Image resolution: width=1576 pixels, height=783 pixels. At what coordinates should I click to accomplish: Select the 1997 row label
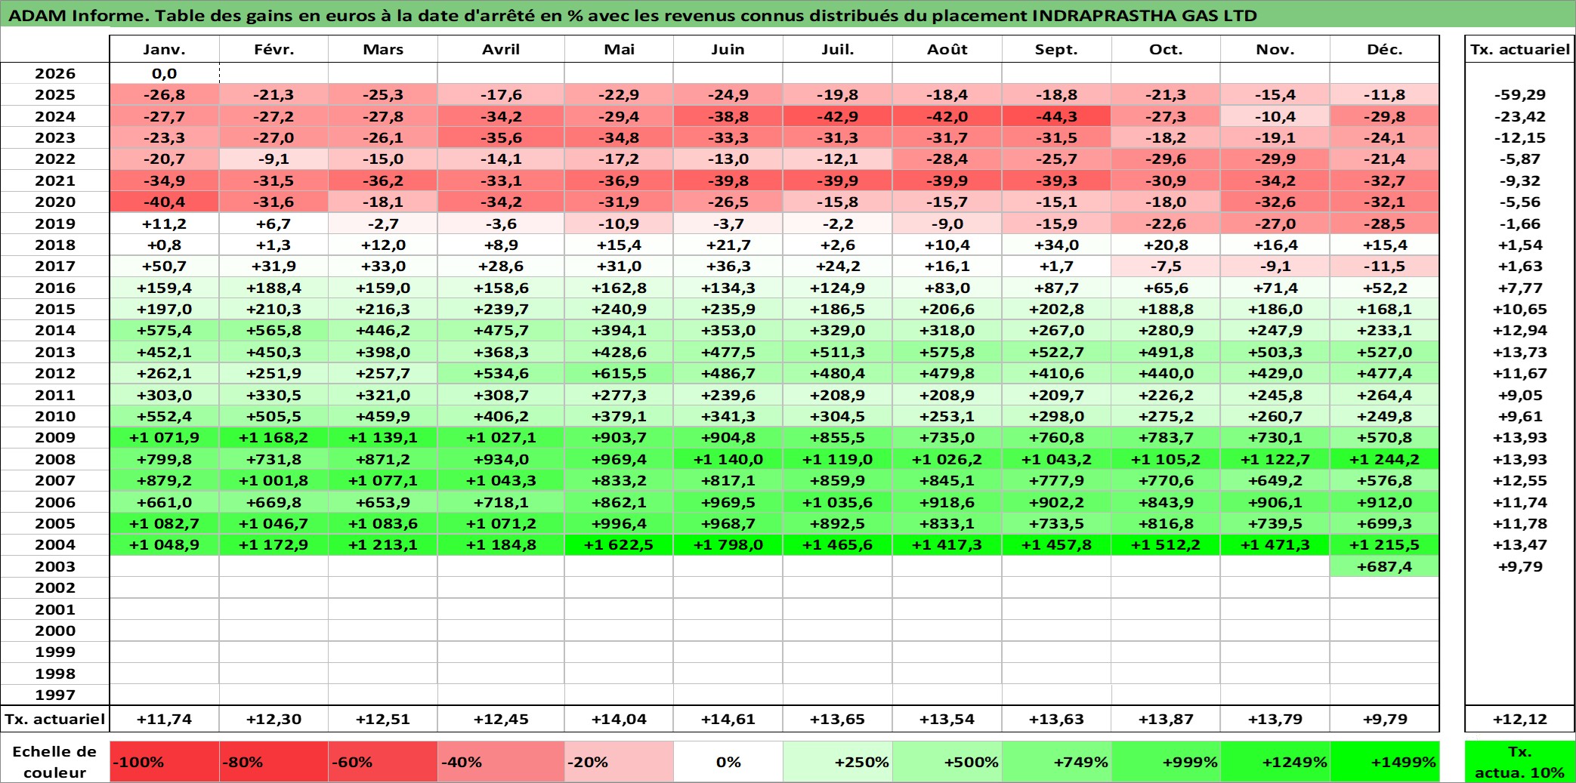[55, 695]
